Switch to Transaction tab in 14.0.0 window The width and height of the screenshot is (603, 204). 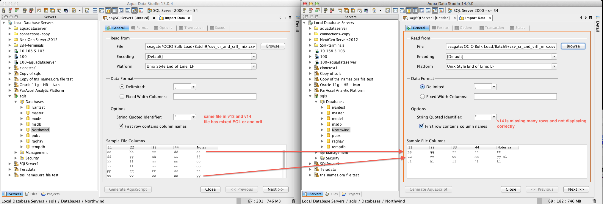click(x=491, y=28)
